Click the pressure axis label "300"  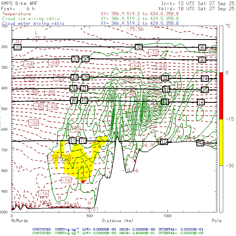[x=4, y=67]
